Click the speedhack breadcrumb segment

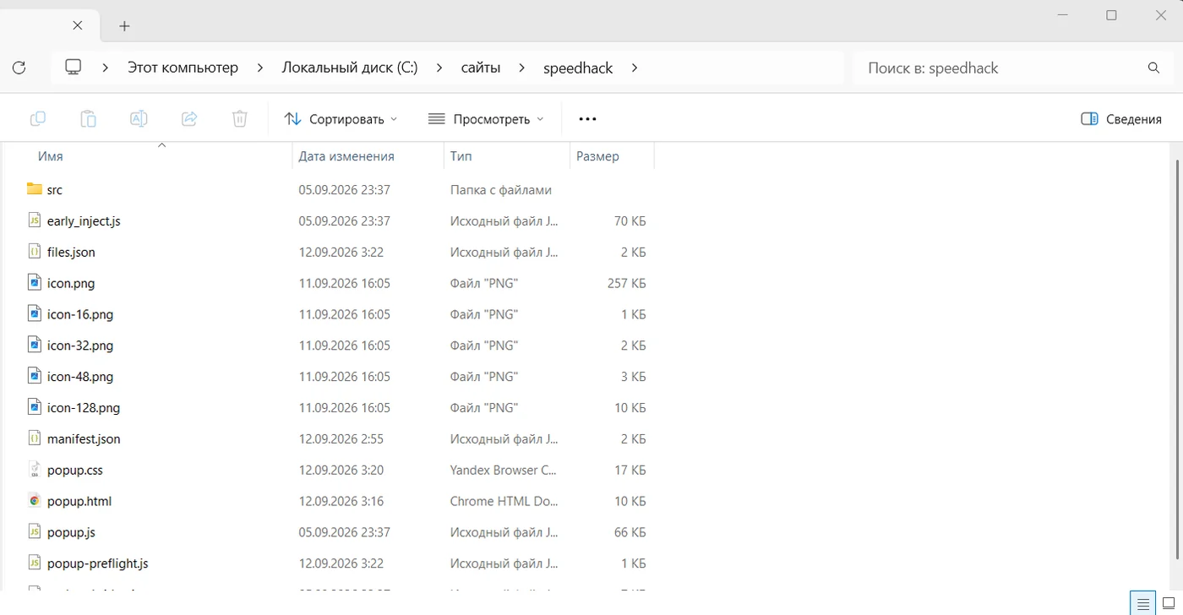pyautogui.click(x=578, y=68)
